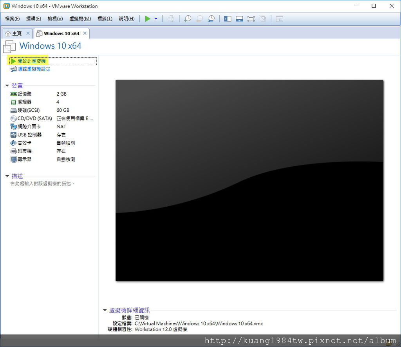
Task: Click the large VM icon beside title
Action: click(x=9, y=47)
